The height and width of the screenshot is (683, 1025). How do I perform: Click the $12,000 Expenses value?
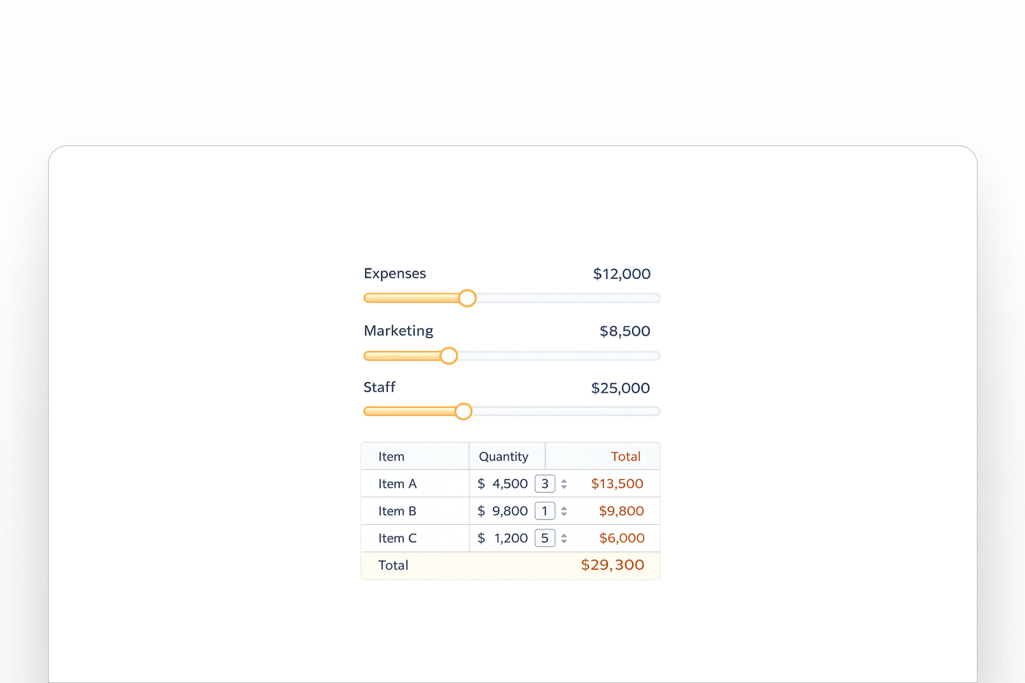click(621, 274)
